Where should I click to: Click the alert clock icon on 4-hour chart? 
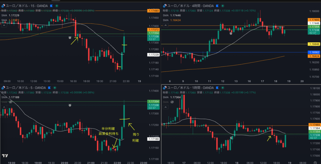pos(231,33)
